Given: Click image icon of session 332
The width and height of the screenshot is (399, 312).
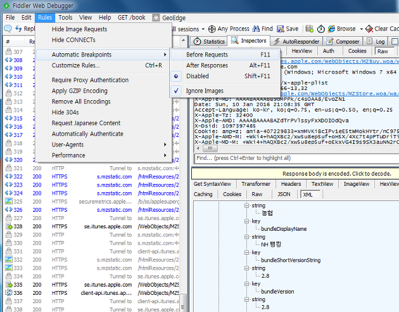Looking at the screenshot, I should 9,259.
